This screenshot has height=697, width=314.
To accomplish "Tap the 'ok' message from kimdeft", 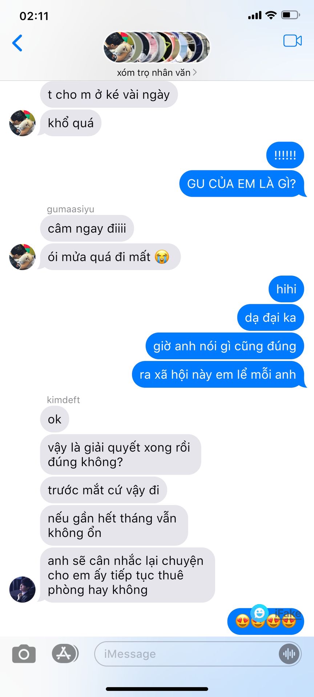I will pyautogui.click(x=55, y=419).
